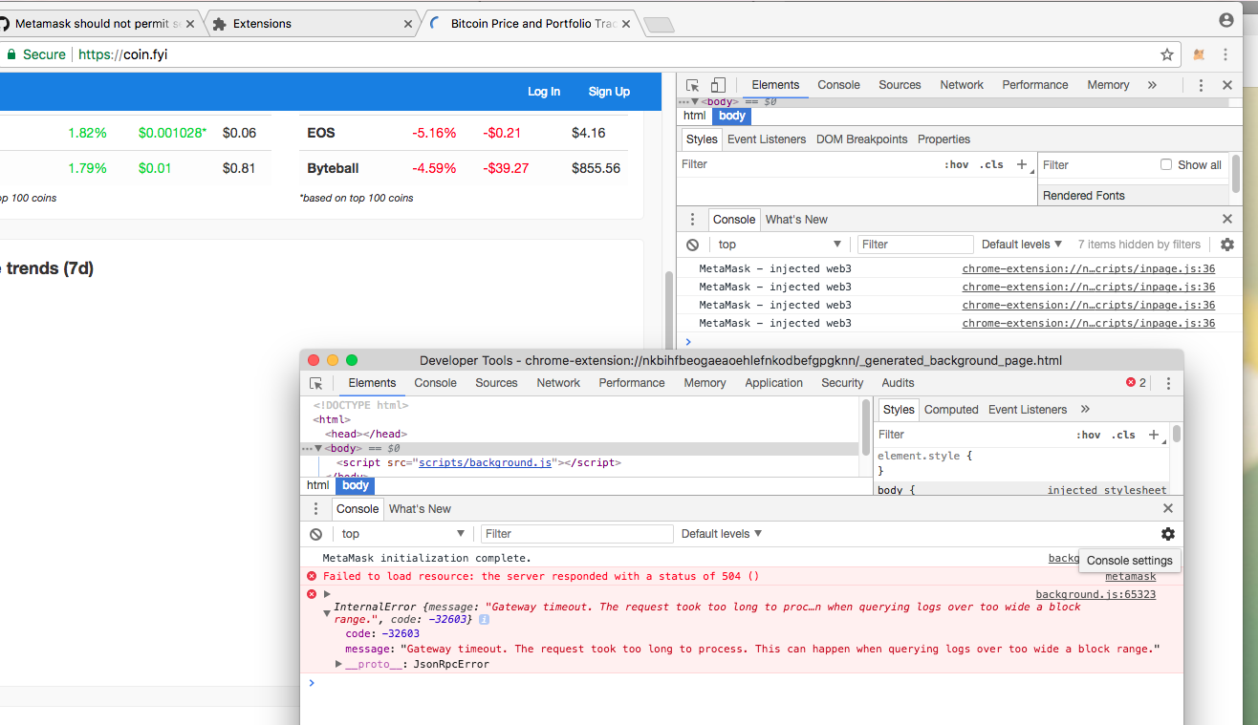Viewport: 1258px width, 725px height.
Task: Close the Extensions browser tab
Action: (409, 24)
